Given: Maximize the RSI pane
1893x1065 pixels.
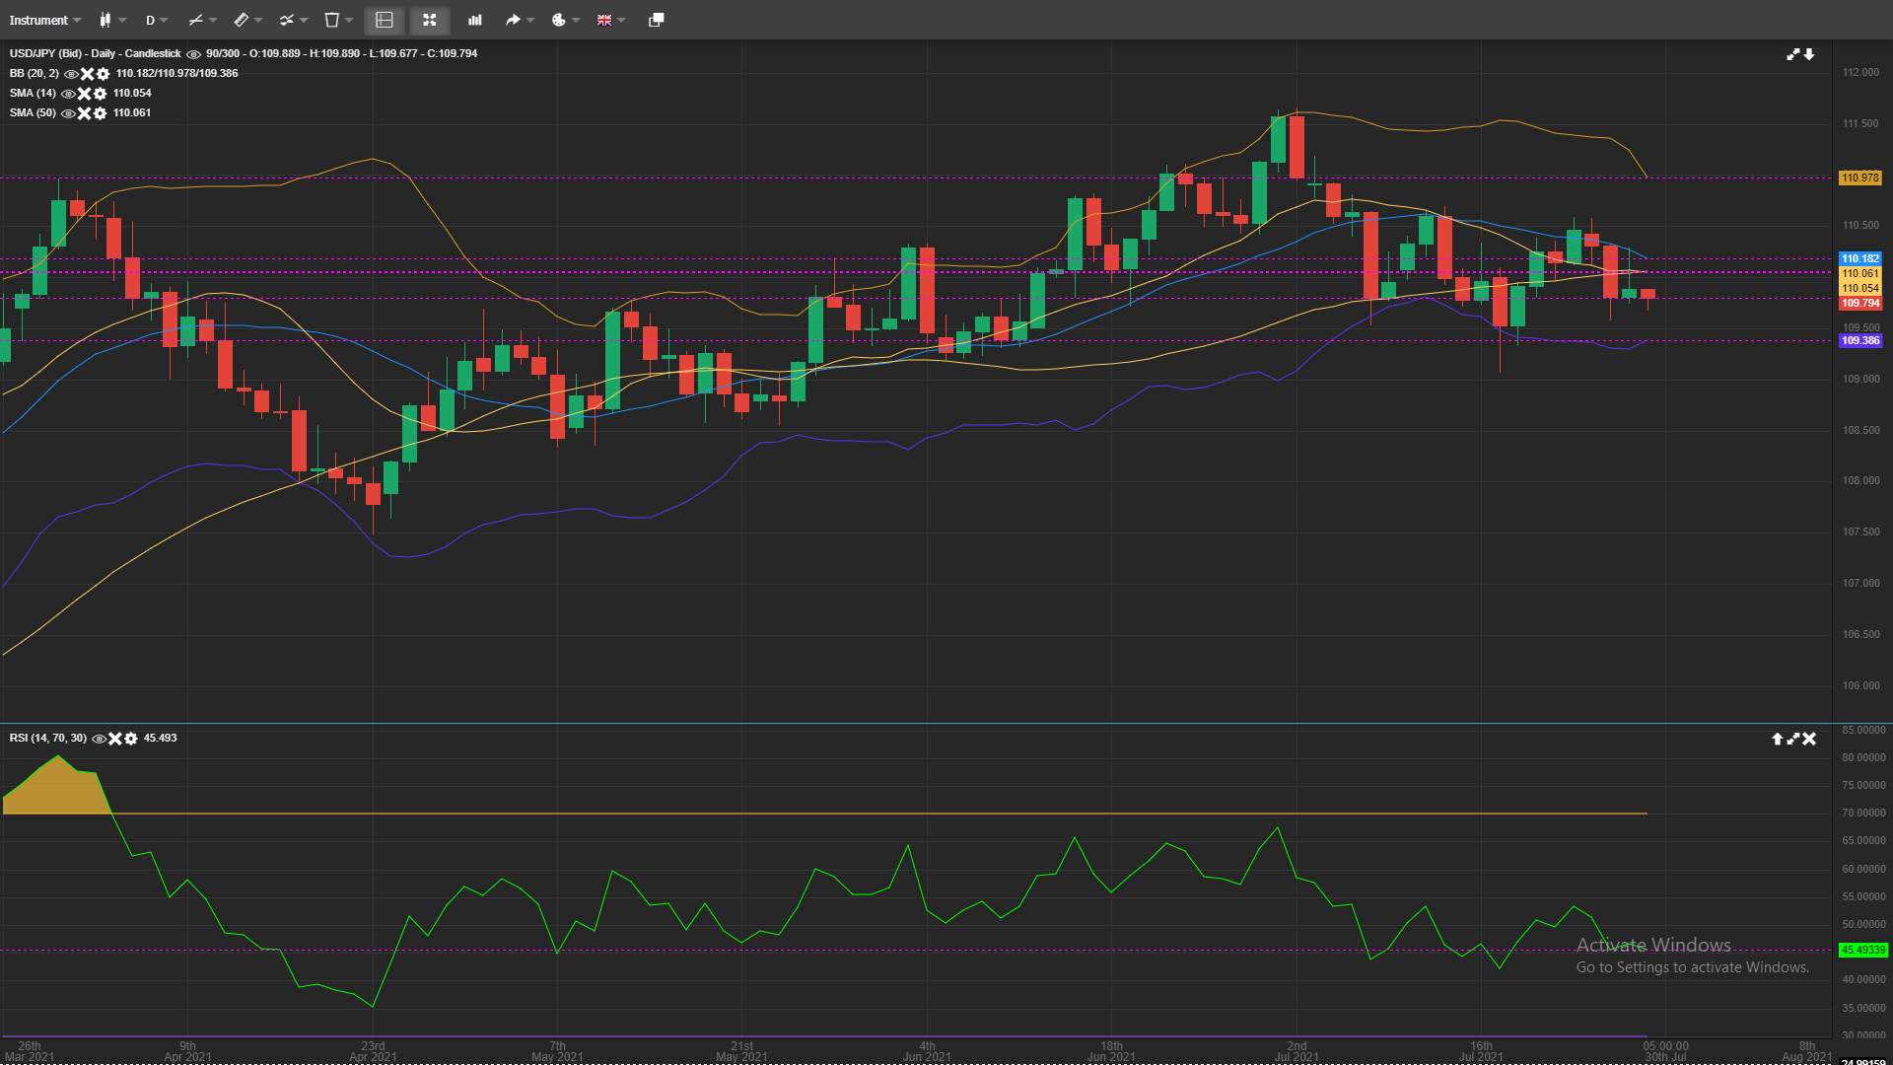Looking at the screenshot, I should tap(1793, 739).
